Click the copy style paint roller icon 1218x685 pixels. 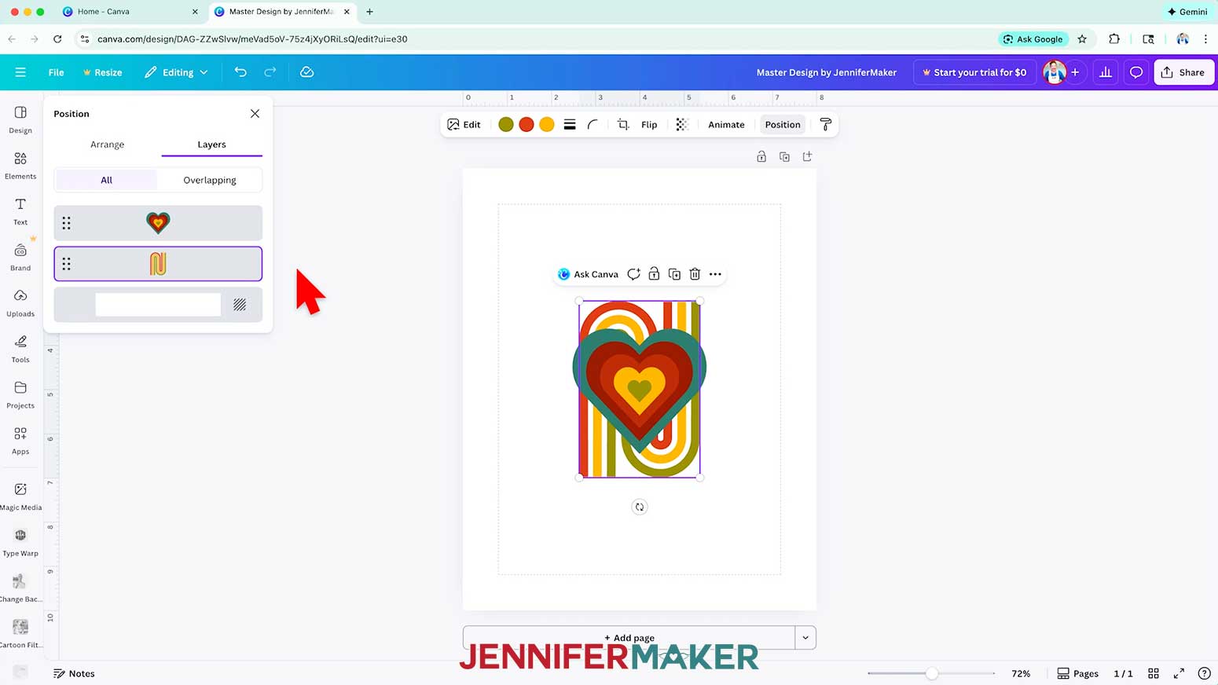pyautogui.click(x=826, y=124)
